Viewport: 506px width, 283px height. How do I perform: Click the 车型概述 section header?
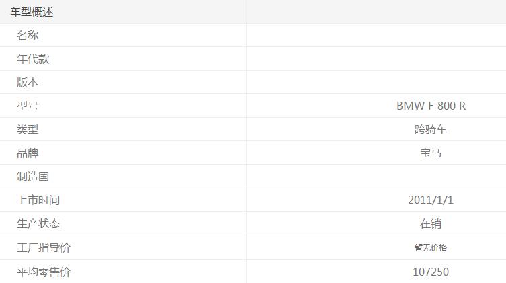(x=32, y=12)
